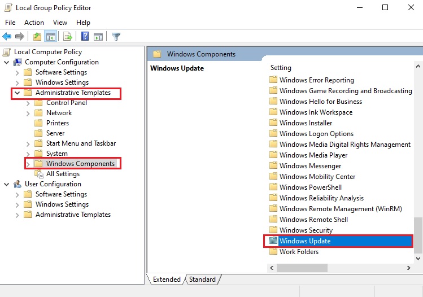Switch to the Standard tab

202,279
